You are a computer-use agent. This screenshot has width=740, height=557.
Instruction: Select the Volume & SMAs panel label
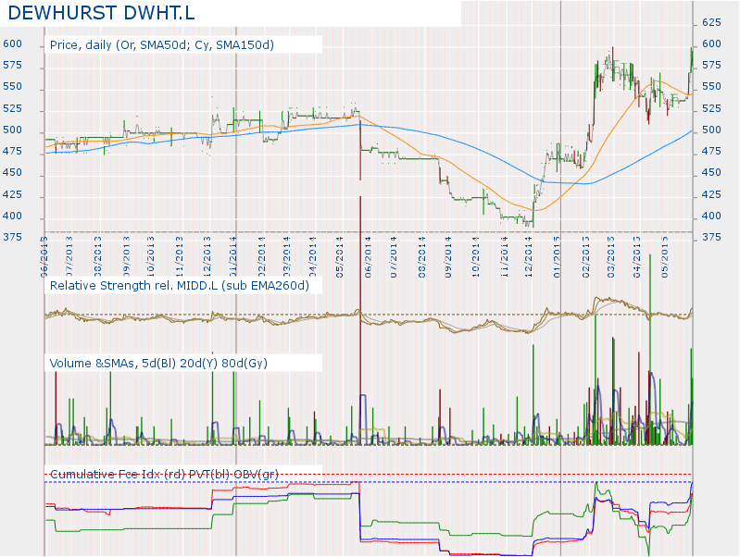[158, 363]
